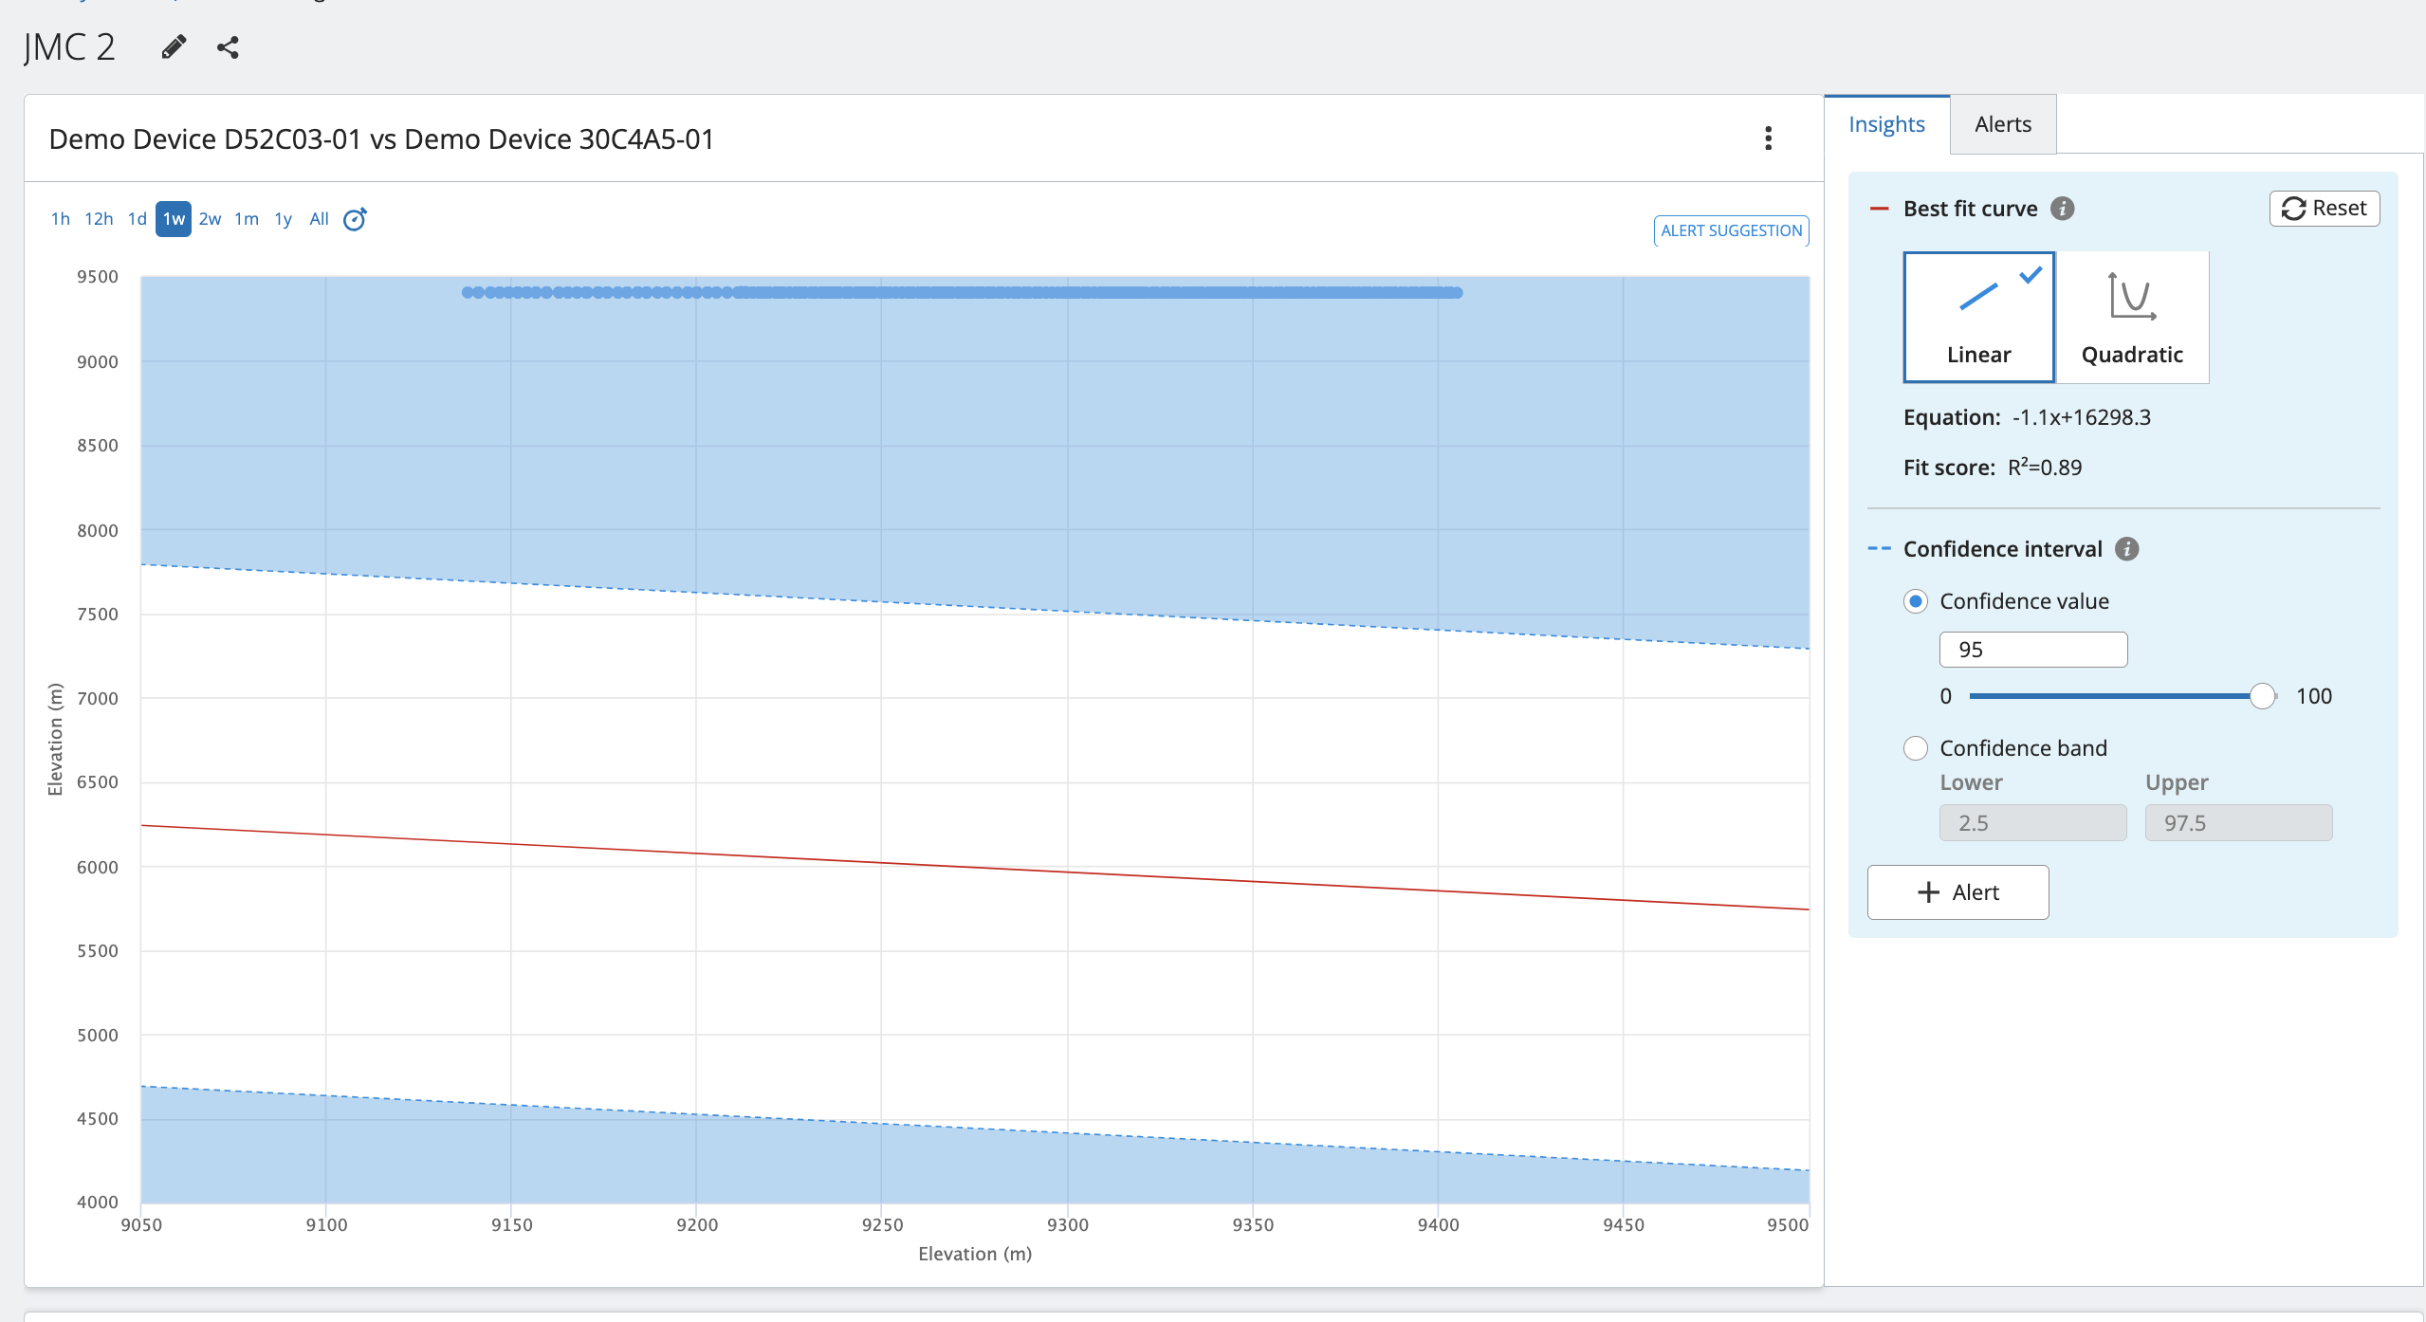Switch to the Insights tab
The image size is (2426, 1322).
[x=1886, y=124]
